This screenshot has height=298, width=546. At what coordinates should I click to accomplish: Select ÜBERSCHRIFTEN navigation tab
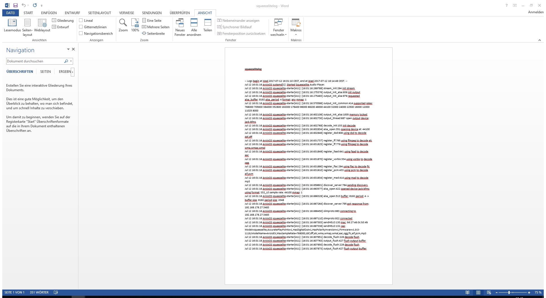pyautogui.click(x=20, y=72)
